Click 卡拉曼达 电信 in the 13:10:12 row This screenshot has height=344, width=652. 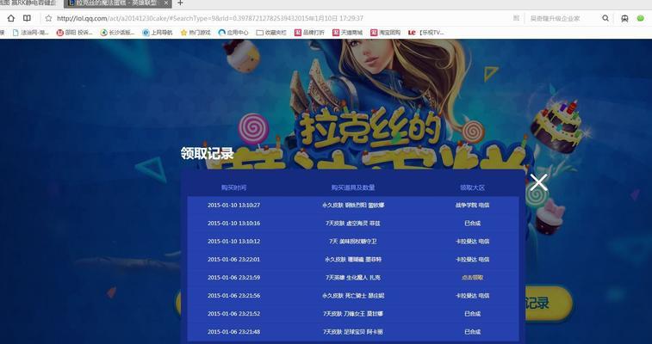472,241
